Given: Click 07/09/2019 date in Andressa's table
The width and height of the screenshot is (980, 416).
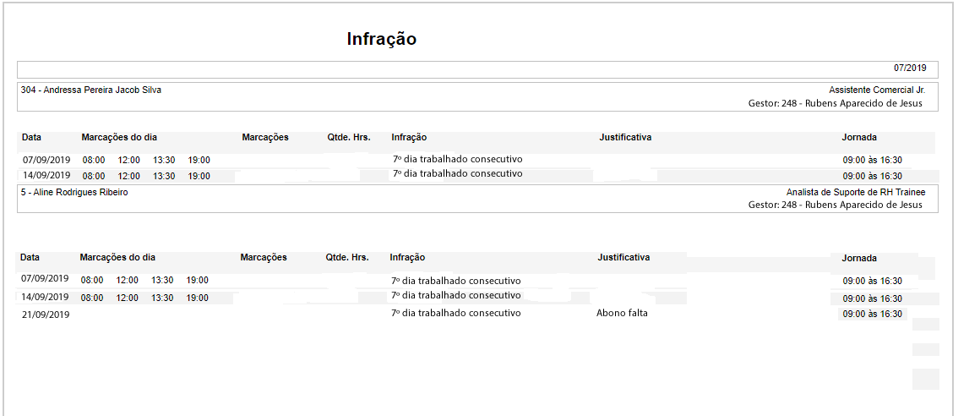Looking at the screenshot, I should click(46, 159).
